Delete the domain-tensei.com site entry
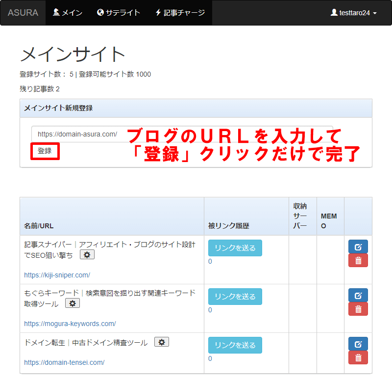This screenshot has width=392, height=383. (358, 357)
